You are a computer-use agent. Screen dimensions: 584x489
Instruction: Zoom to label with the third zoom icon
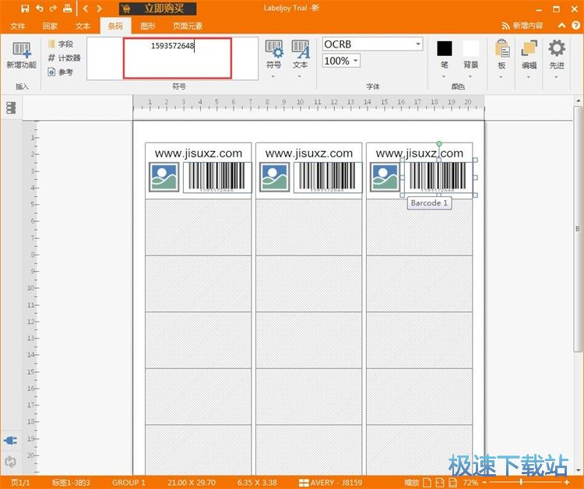click(x=452, y=483)
